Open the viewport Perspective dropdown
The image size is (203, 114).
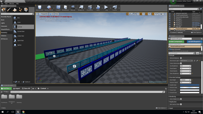pos(44,13)
